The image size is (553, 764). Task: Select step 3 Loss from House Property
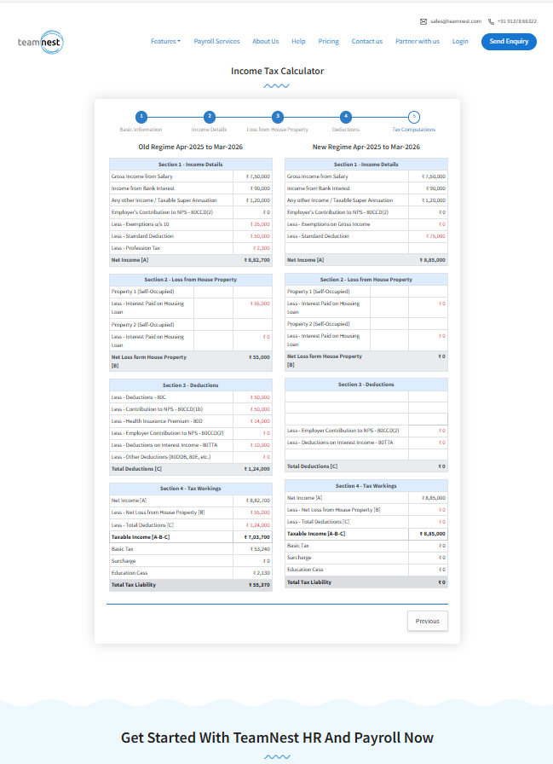tap(277, 117)
